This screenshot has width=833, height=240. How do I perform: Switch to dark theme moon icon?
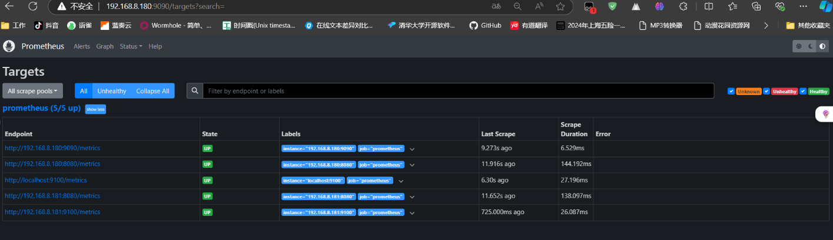[810, 46]
